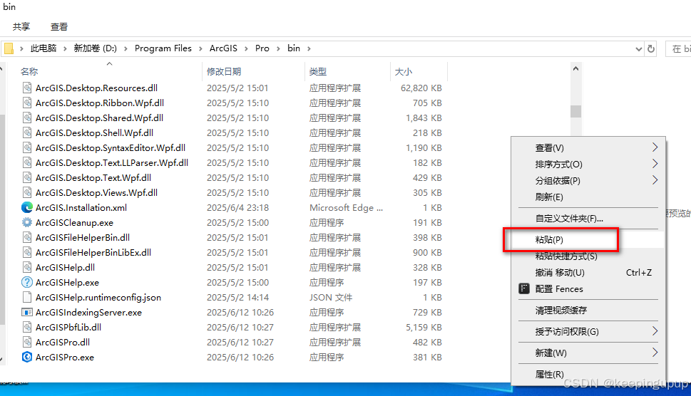Viewport: 691px width, 396px height.
Task: Open the 排序方式(O) submenu
Action: pos(588,164)
